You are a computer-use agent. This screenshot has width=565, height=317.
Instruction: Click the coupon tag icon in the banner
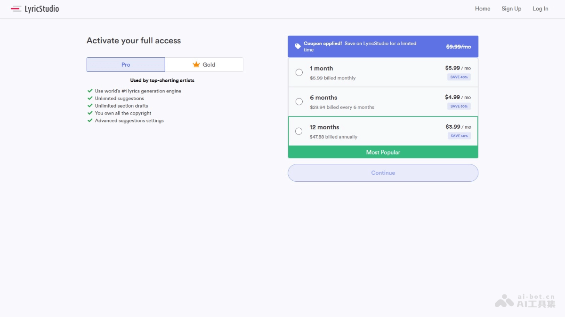pos(298,46)
